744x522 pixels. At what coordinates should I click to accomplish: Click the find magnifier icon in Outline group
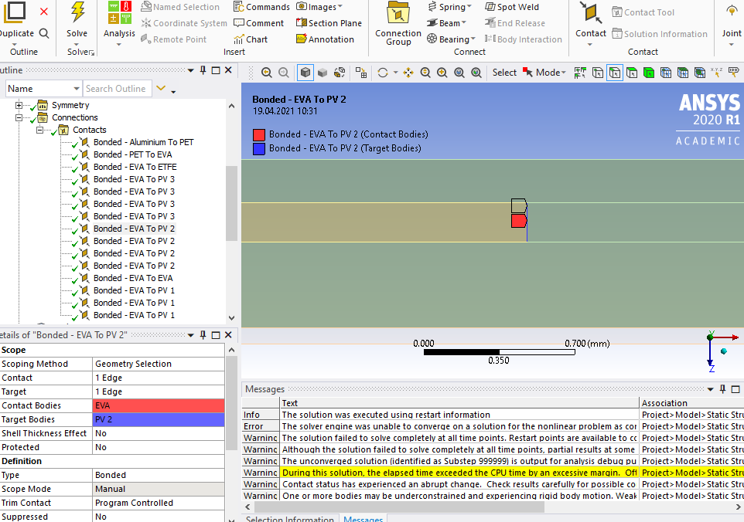[x=44, y=33]
